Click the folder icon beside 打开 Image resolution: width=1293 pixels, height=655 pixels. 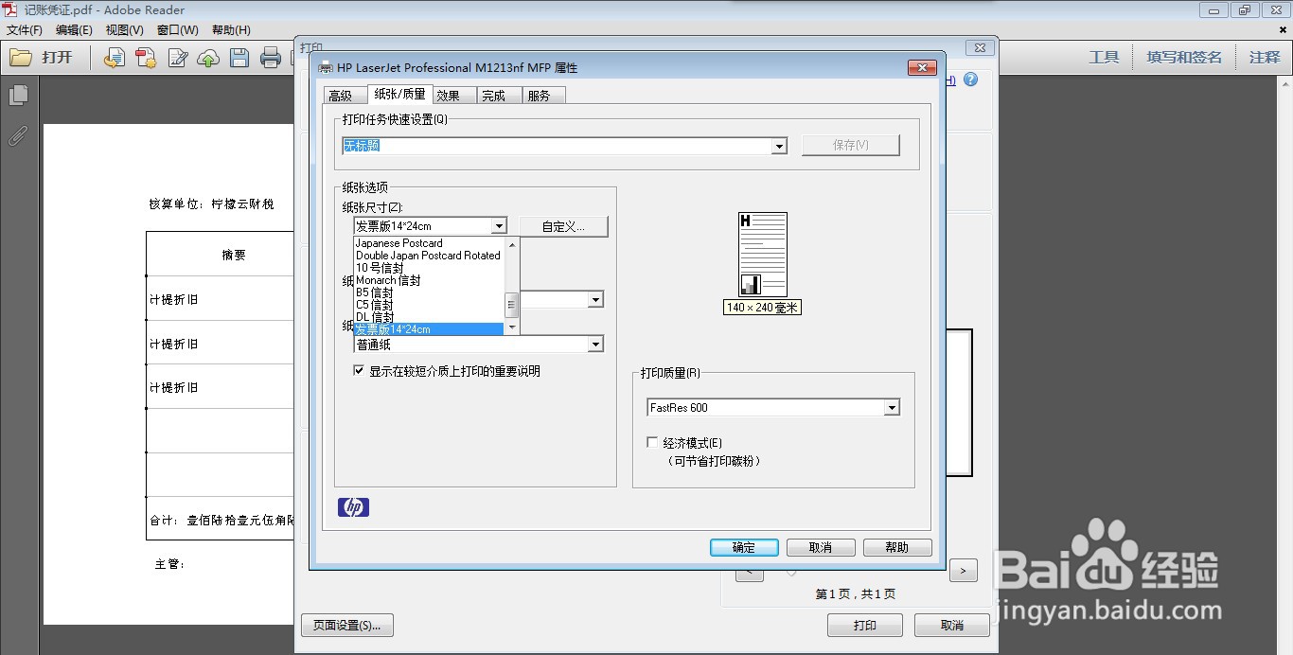[x=21, y=58]
